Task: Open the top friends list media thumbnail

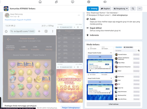Action: coord(127,60)
